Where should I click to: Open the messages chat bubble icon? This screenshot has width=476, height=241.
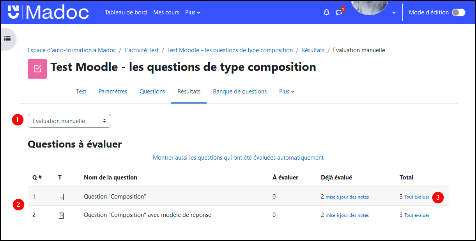339,12
